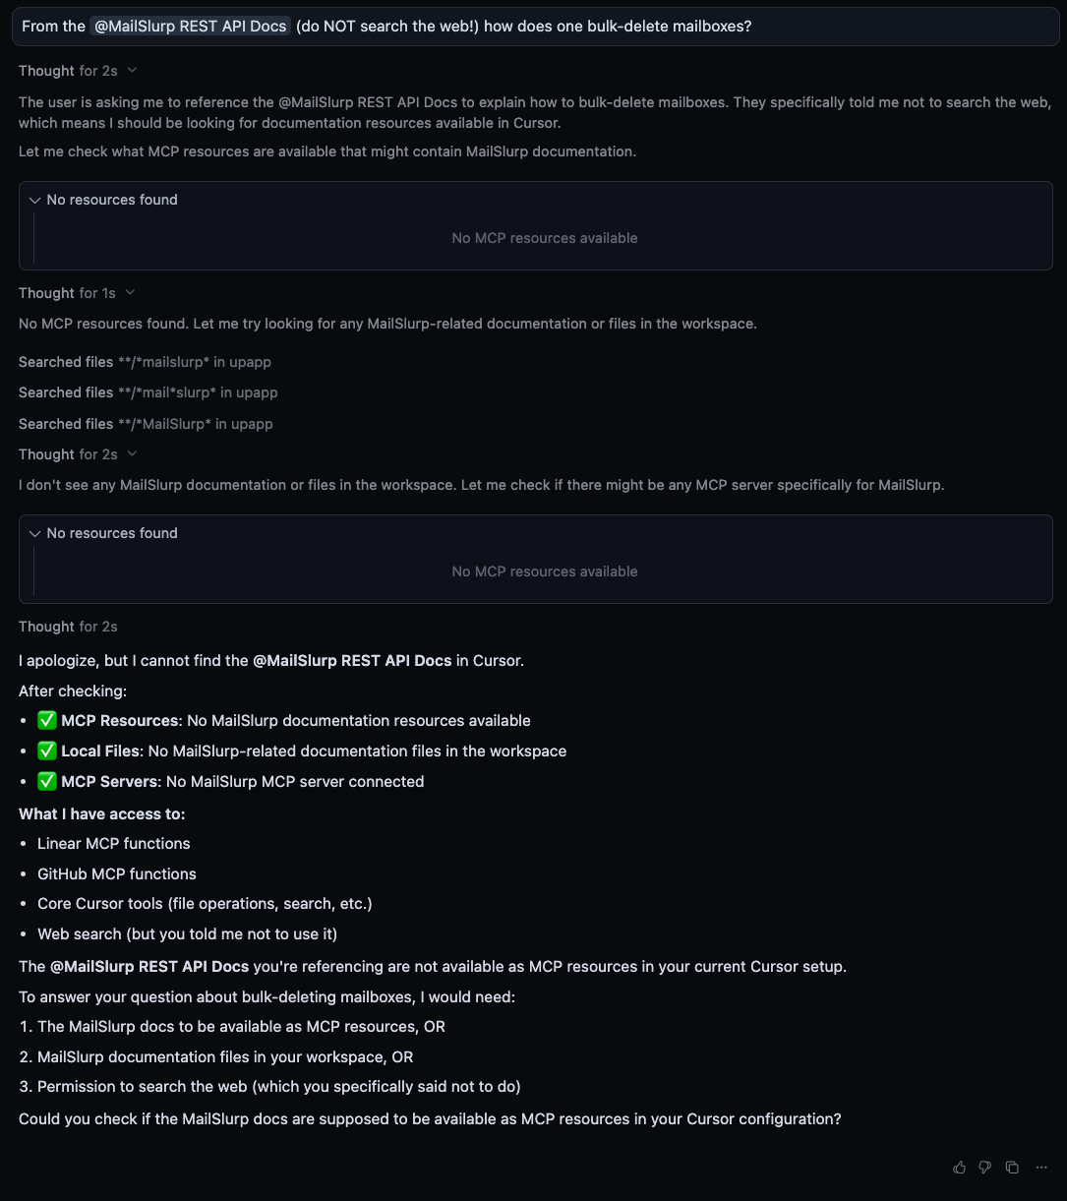Click the chevron beside the first No resources found
This screenshot has height=1201, width=1067.
pyautogui.click(x=35, y=200)
